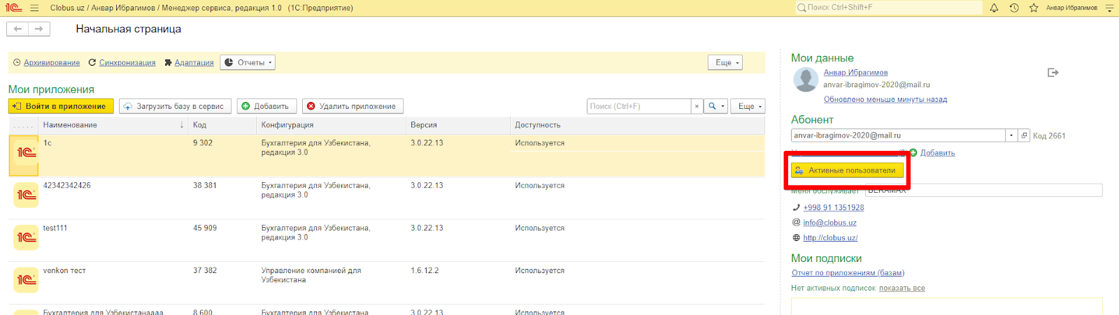This screenshot has height=315, width=1119.
Task: Expand the Отчеты dropdown
Action: click(248, 63)
